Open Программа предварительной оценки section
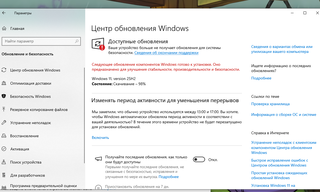This screenshot has height=192, width=320. pyautogui.click(x=43, y=186)
